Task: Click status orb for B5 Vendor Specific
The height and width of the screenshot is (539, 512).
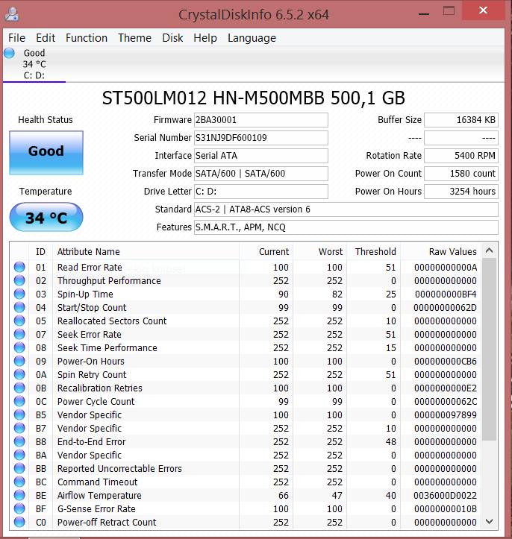Action: coord(19,415)
